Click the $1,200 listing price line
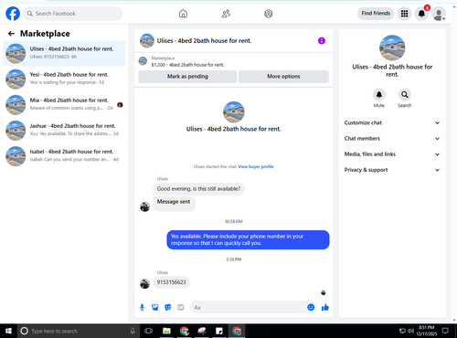 point(187,65)
